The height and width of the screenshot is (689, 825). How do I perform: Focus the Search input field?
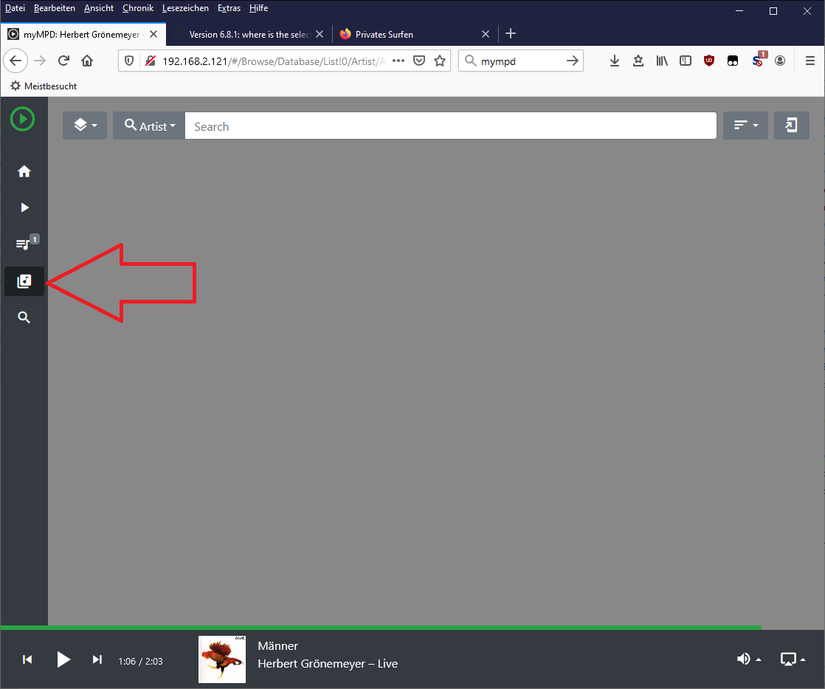coord(450,126)
